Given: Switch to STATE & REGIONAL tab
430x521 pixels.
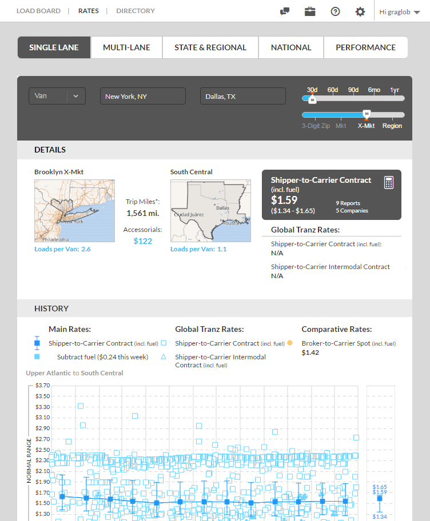Looking at the screenshot, I should tap(210, 47).
